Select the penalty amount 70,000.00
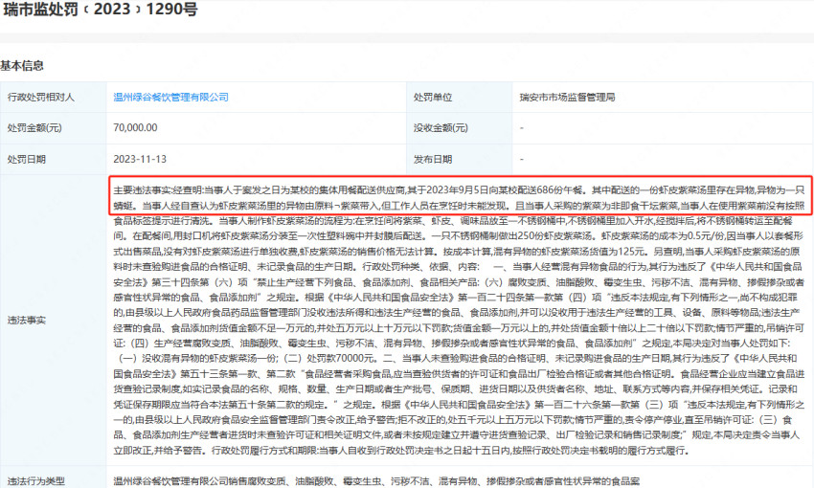 point(135,128)
